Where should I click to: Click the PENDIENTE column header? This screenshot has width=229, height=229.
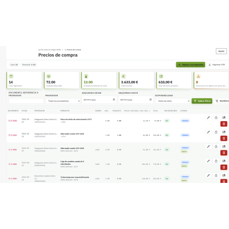pyautogui.click(x=117, y=111)
